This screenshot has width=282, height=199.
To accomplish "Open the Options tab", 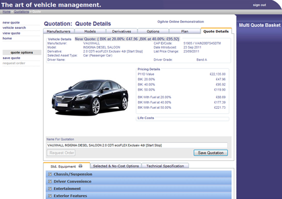I will (153, 32).
